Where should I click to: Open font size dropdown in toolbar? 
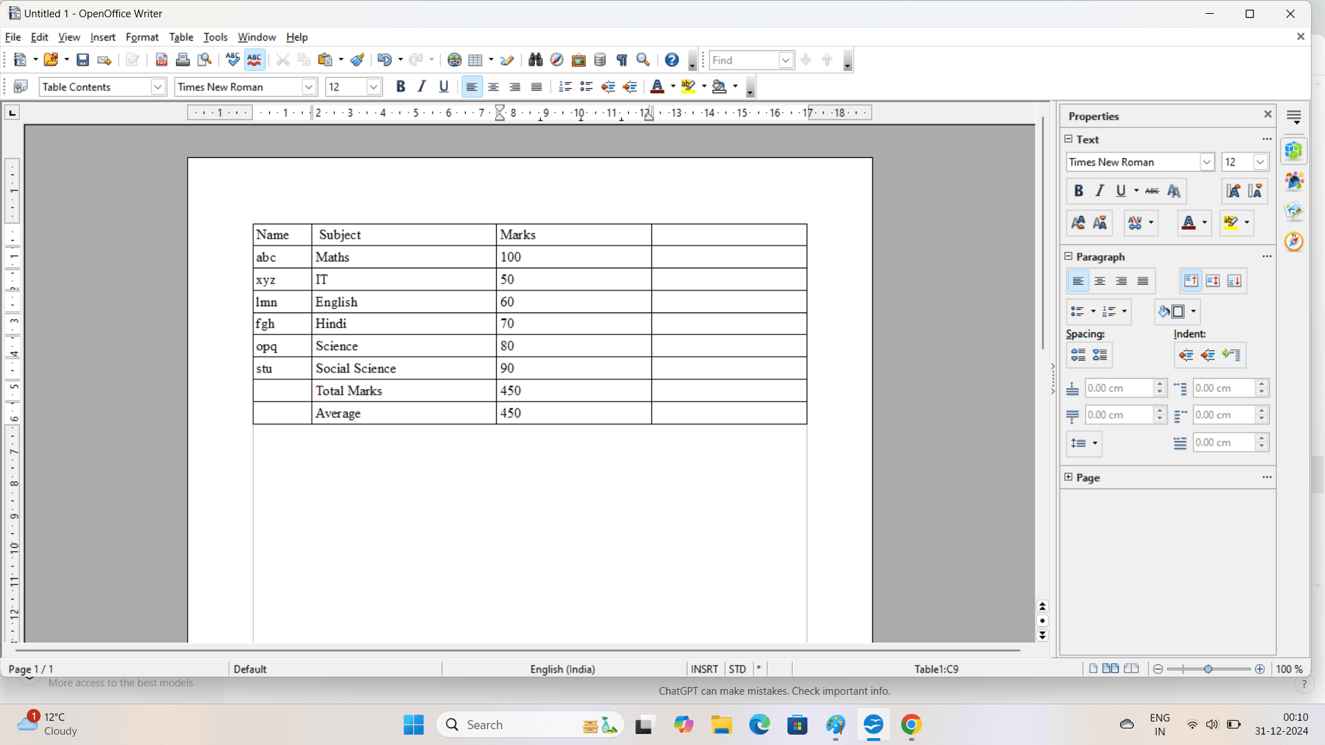click(373, 87)
